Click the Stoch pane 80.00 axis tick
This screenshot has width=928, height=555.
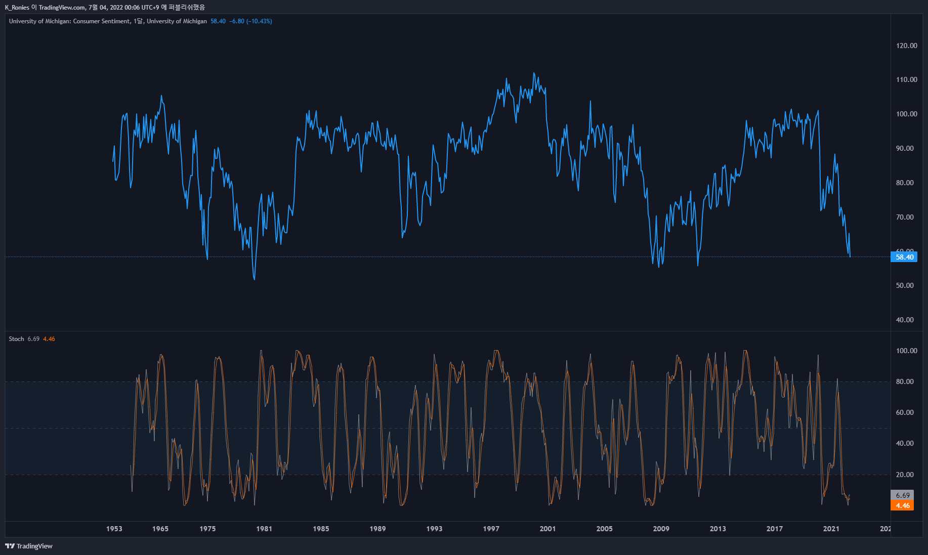(905, 381)
